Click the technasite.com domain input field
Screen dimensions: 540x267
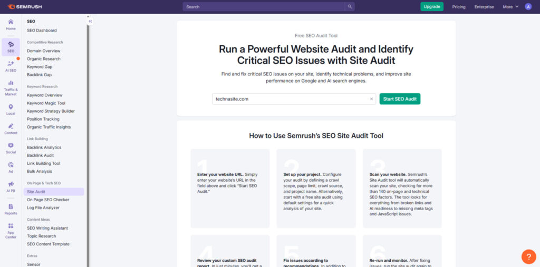click(290, 99)
